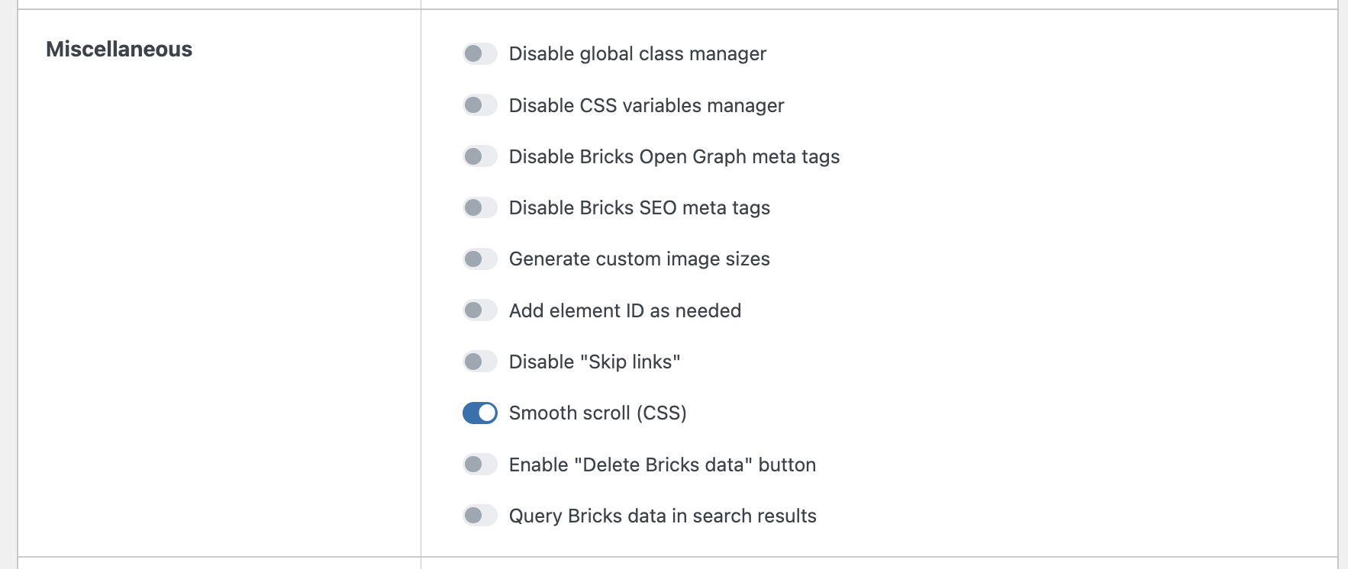Screen dimensions: 1348x569
Task: Turn on the Disable "Skip links" switch
Action: (479, 362)
